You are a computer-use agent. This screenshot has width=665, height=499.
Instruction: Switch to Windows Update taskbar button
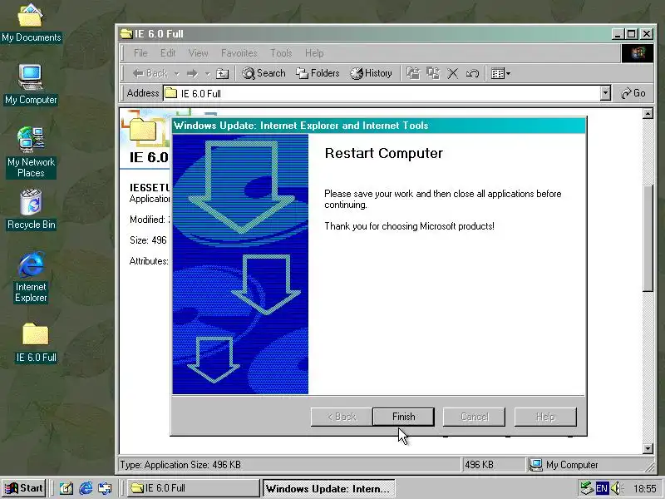point(328,488)
